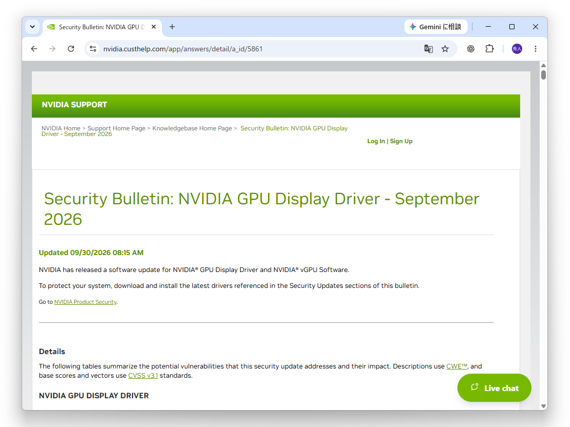This screenshot has height=427, width=570.
Task: Open the NVIDIA Product Security link
Action: click(85, 302)
